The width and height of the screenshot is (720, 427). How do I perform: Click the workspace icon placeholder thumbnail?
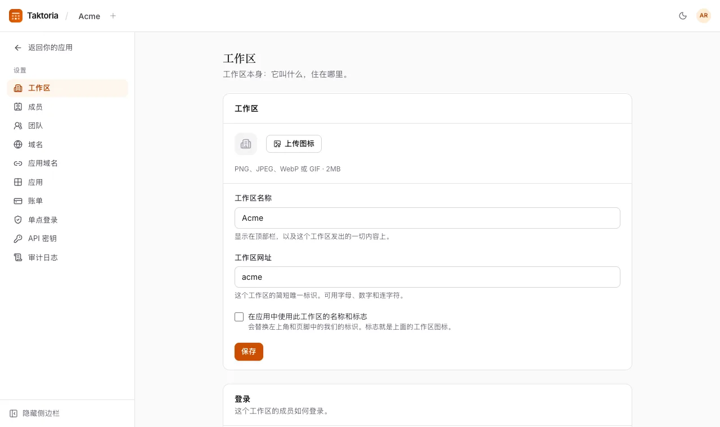point(246,144)
